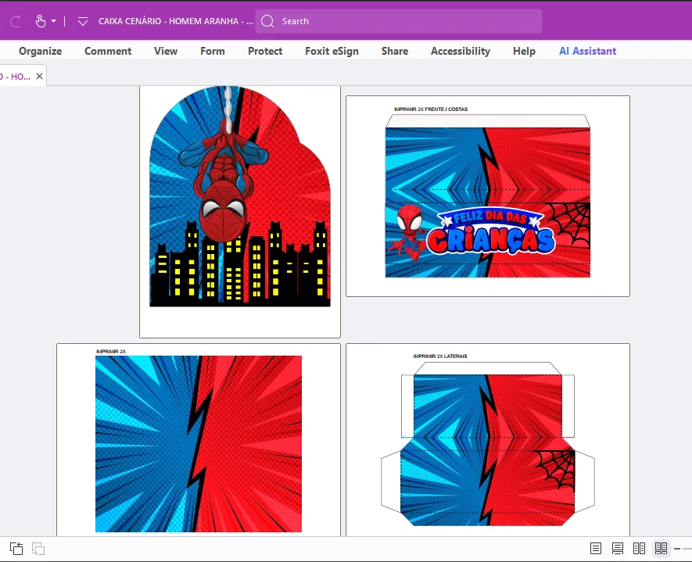This screenshot has width=692, height=562.
Task: Click the IMPRIMIR 2X background page
Action: [199, 440]
